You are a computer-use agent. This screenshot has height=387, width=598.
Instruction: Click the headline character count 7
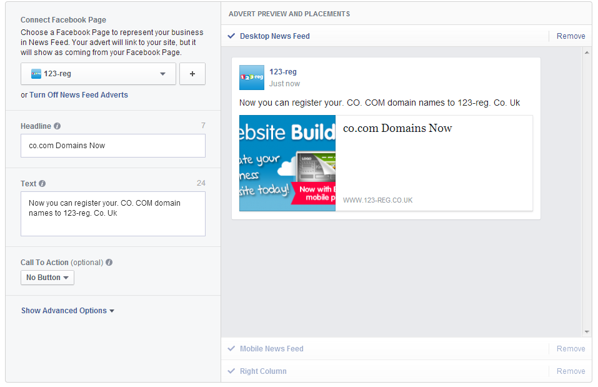(x=203, y=126)
